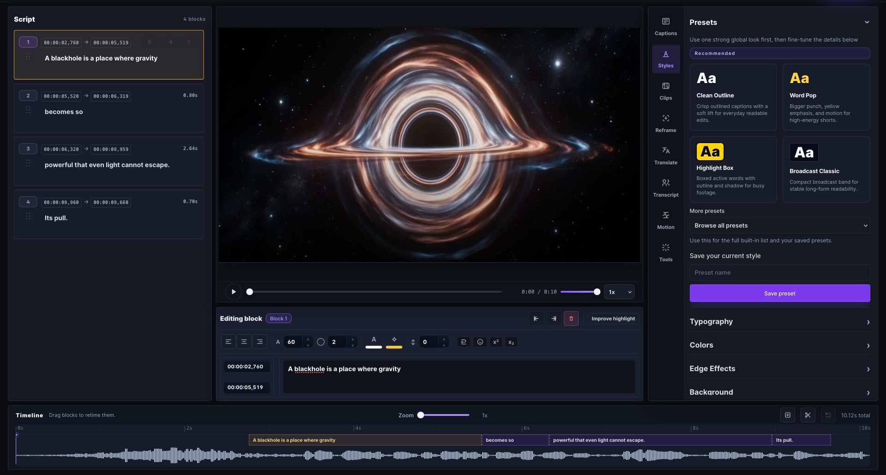Edit block end time 00:00:05,519 in editor
This screenshot has width=886, height=475.
(x=246, y=387)
